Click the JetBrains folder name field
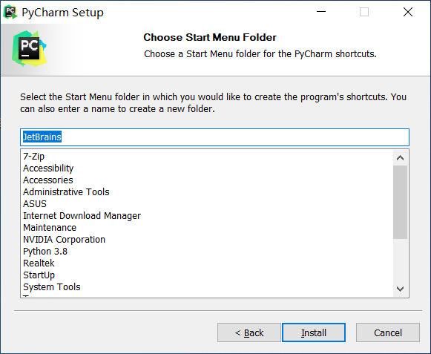The image size is (431, 354). coord(214,137)
